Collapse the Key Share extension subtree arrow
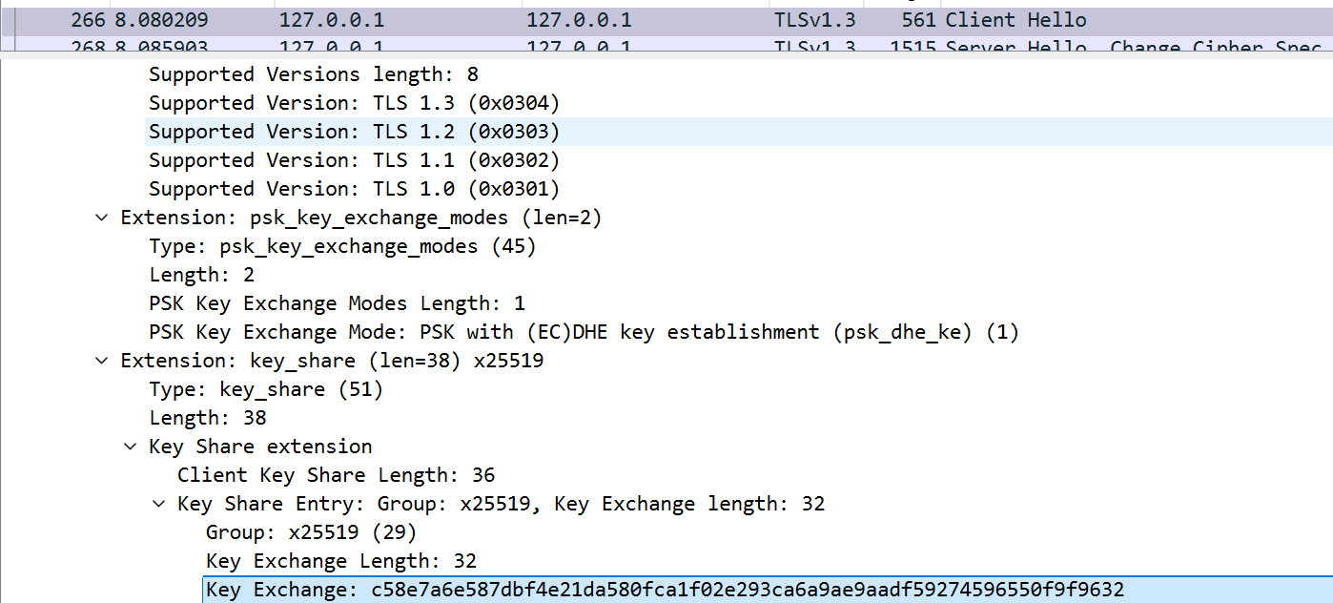Image resolution: width=1333 pixels, height=603 pixels. coord(131,447)
